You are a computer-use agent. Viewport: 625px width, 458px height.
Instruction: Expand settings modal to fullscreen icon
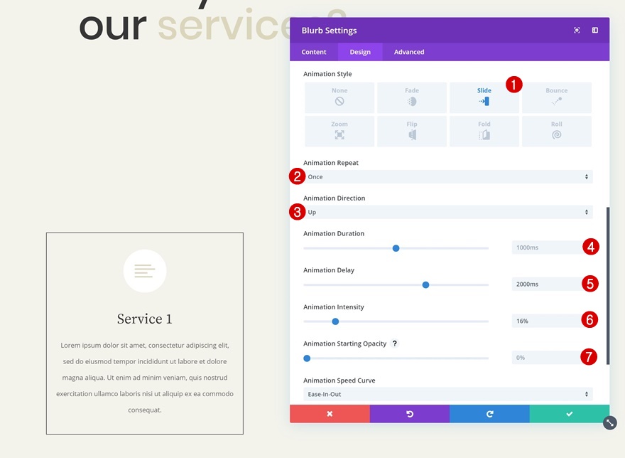click(577, 31)
